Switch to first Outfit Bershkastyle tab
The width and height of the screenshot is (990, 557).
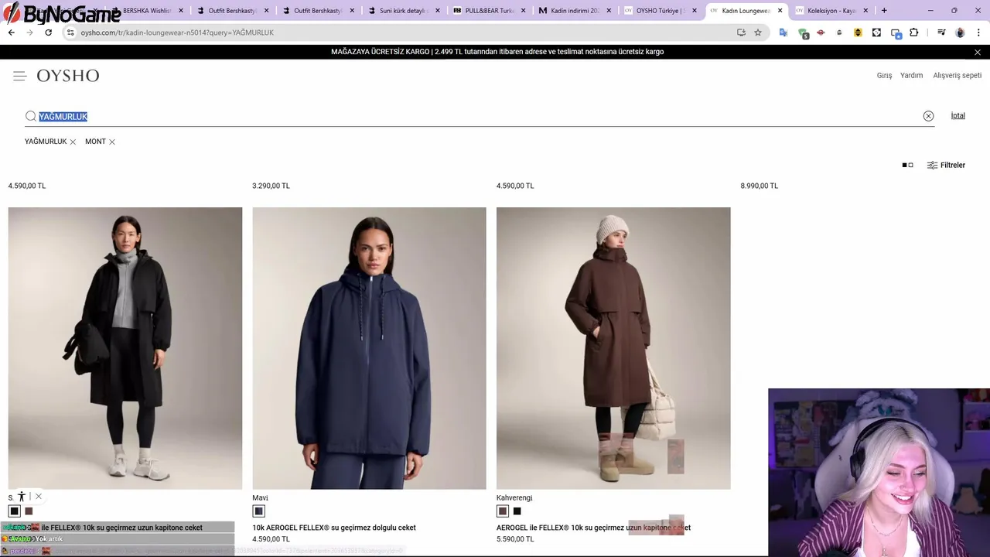click(232, 11)
